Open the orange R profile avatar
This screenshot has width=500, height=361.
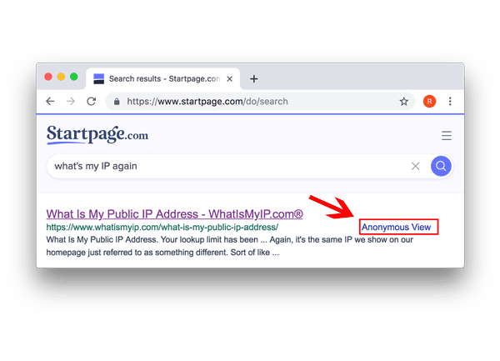tap(429, 102)
